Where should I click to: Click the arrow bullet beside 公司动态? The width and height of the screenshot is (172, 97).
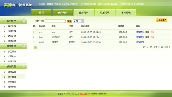coord(5,57)
